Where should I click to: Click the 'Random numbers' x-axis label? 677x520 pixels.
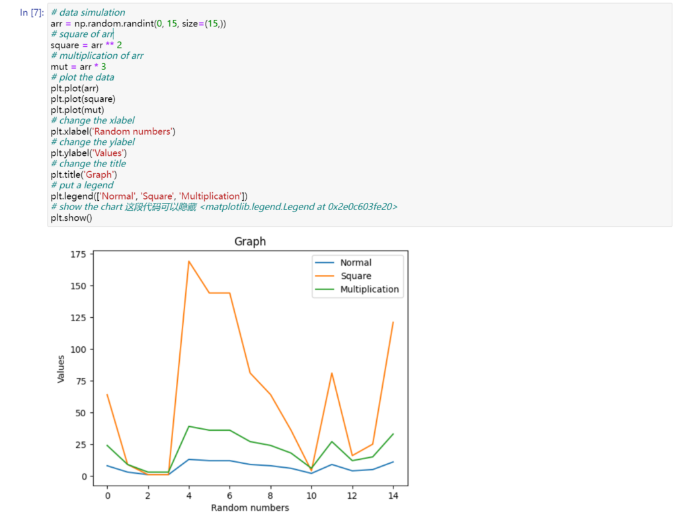250,507
